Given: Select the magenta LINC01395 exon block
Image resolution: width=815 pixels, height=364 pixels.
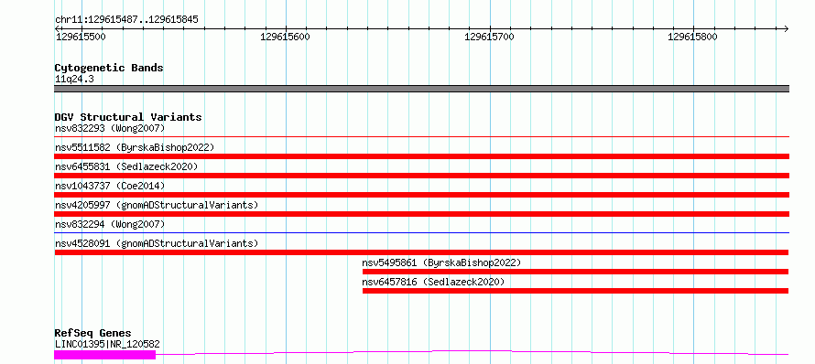Looking at the screenshot, I should (105, 355).
